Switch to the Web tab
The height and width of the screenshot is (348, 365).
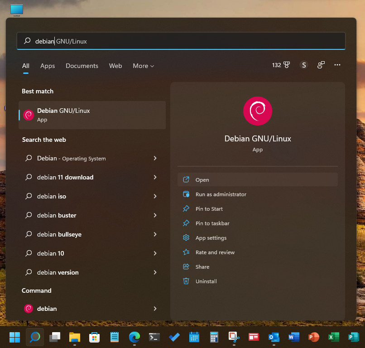tap(115, 66)
